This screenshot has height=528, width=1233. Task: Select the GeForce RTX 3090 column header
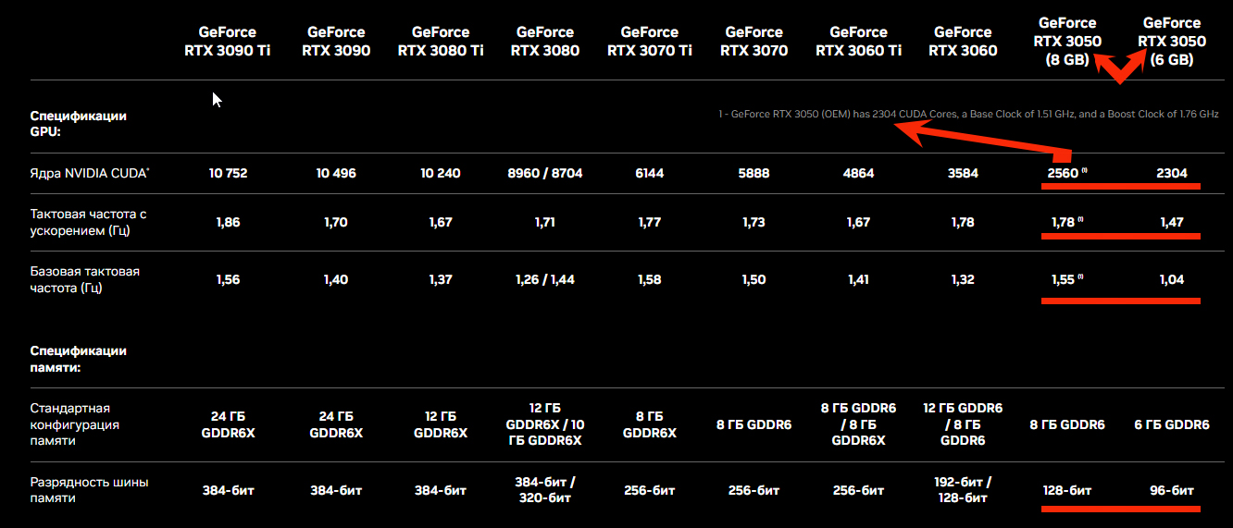tap(336, 42)
